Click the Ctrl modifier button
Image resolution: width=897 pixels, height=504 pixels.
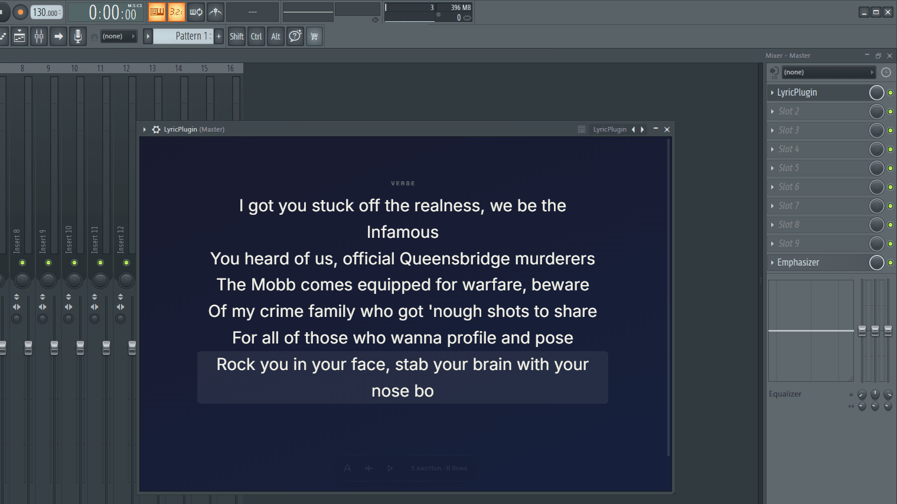point(256,37)
